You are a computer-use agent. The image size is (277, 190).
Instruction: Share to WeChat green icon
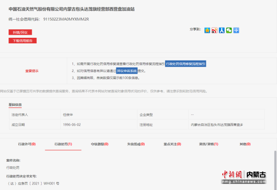click(x=229, y=30)
